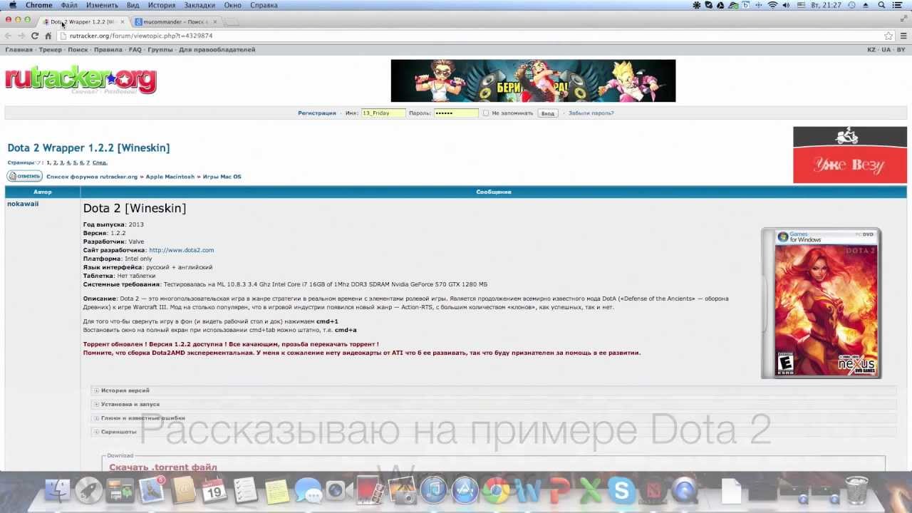Click the 'Вход' login button
This screenshot has height=513, width=912.
pyautogui.click(x=547, y=113)
